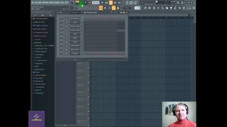Click the 120 tempo display
227x127 pixels.
(95, 2)
